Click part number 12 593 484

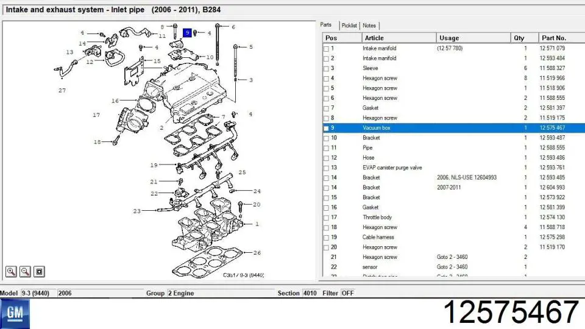coord(552,58)
